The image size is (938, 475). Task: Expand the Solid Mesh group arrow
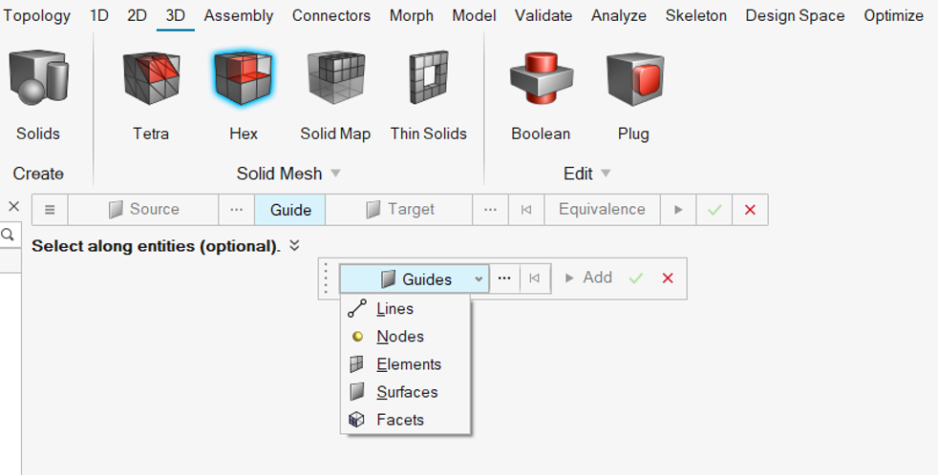(335, 174)
